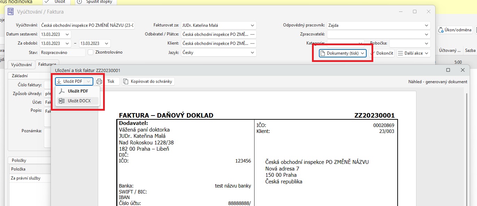477x206 pixels.
Task: Expand the Fakturovat za dropdown
Action: coord(252,25)
